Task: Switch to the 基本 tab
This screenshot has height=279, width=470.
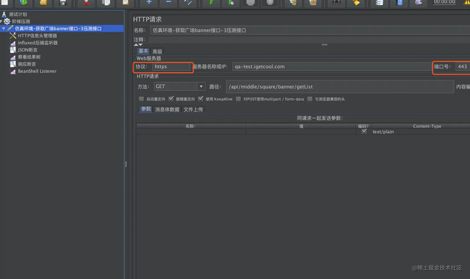Action: pyautogui.click(x=143, y=51)
